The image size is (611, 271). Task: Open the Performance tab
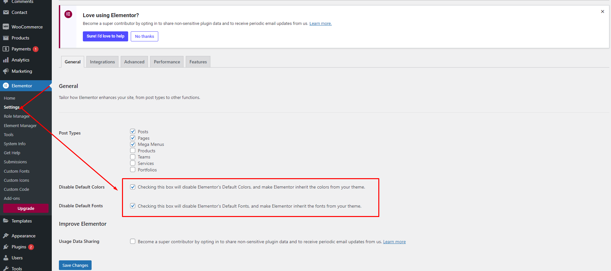pos(167,62)
